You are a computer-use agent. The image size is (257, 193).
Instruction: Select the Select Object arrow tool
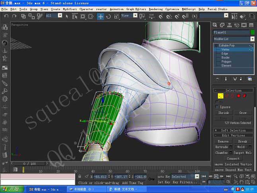pyautogui.click(x=67, y=16)
